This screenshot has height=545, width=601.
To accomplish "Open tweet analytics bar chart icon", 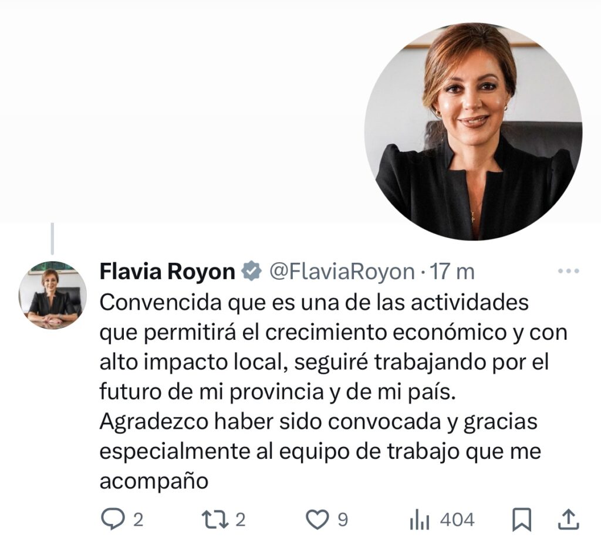I will [419, 520].
